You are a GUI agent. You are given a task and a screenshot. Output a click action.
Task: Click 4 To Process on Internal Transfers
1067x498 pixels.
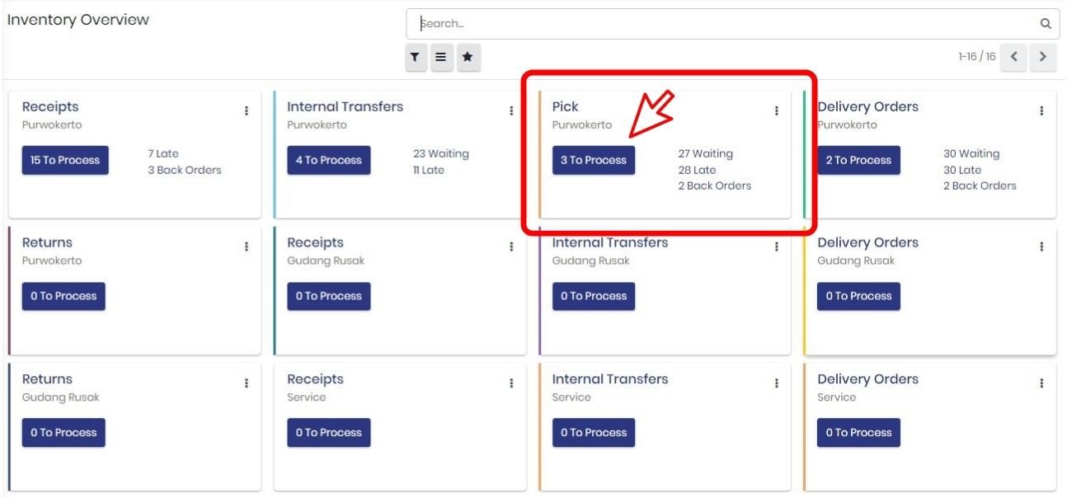tap(329, 160)
